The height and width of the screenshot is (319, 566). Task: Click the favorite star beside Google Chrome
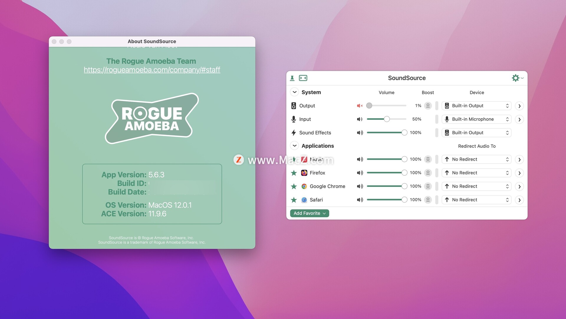[x=294, y=186]
